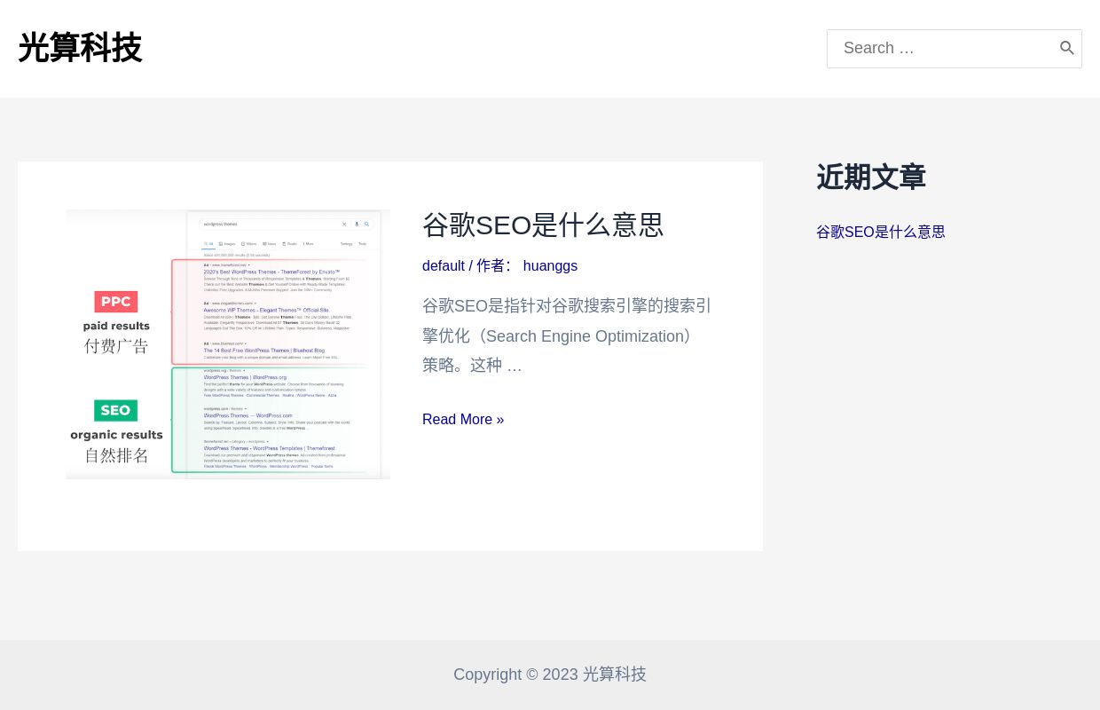The width and height of the screenshot is (1100, 710).
Task: Click the magnifier icon inside the wordpress themes search box
Action: (366, 224)
